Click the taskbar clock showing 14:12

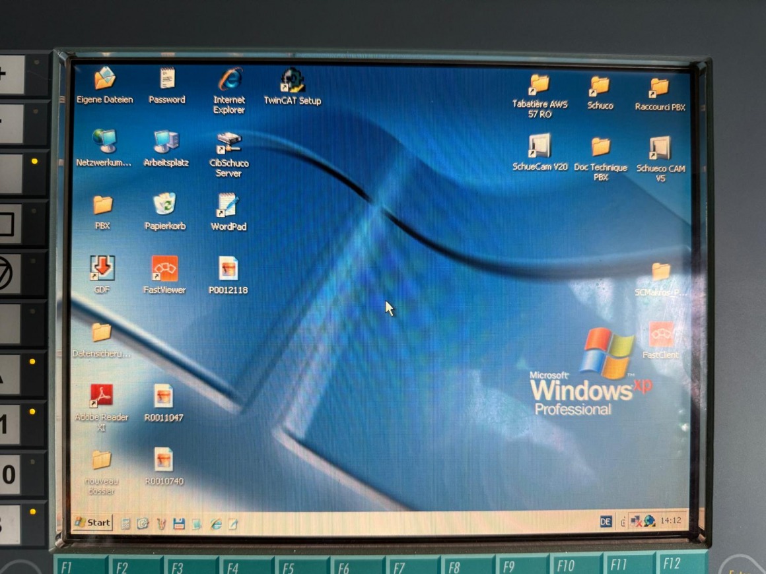click(x=670, y=521)
